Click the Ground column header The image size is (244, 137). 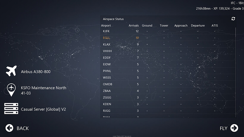(x=147, y=26)
